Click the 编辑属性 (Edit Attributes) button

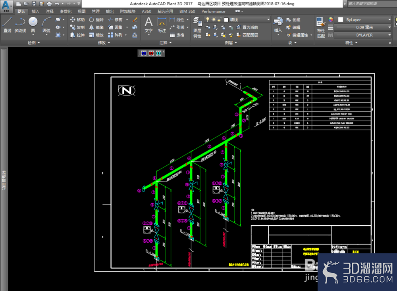coord(297,35)
